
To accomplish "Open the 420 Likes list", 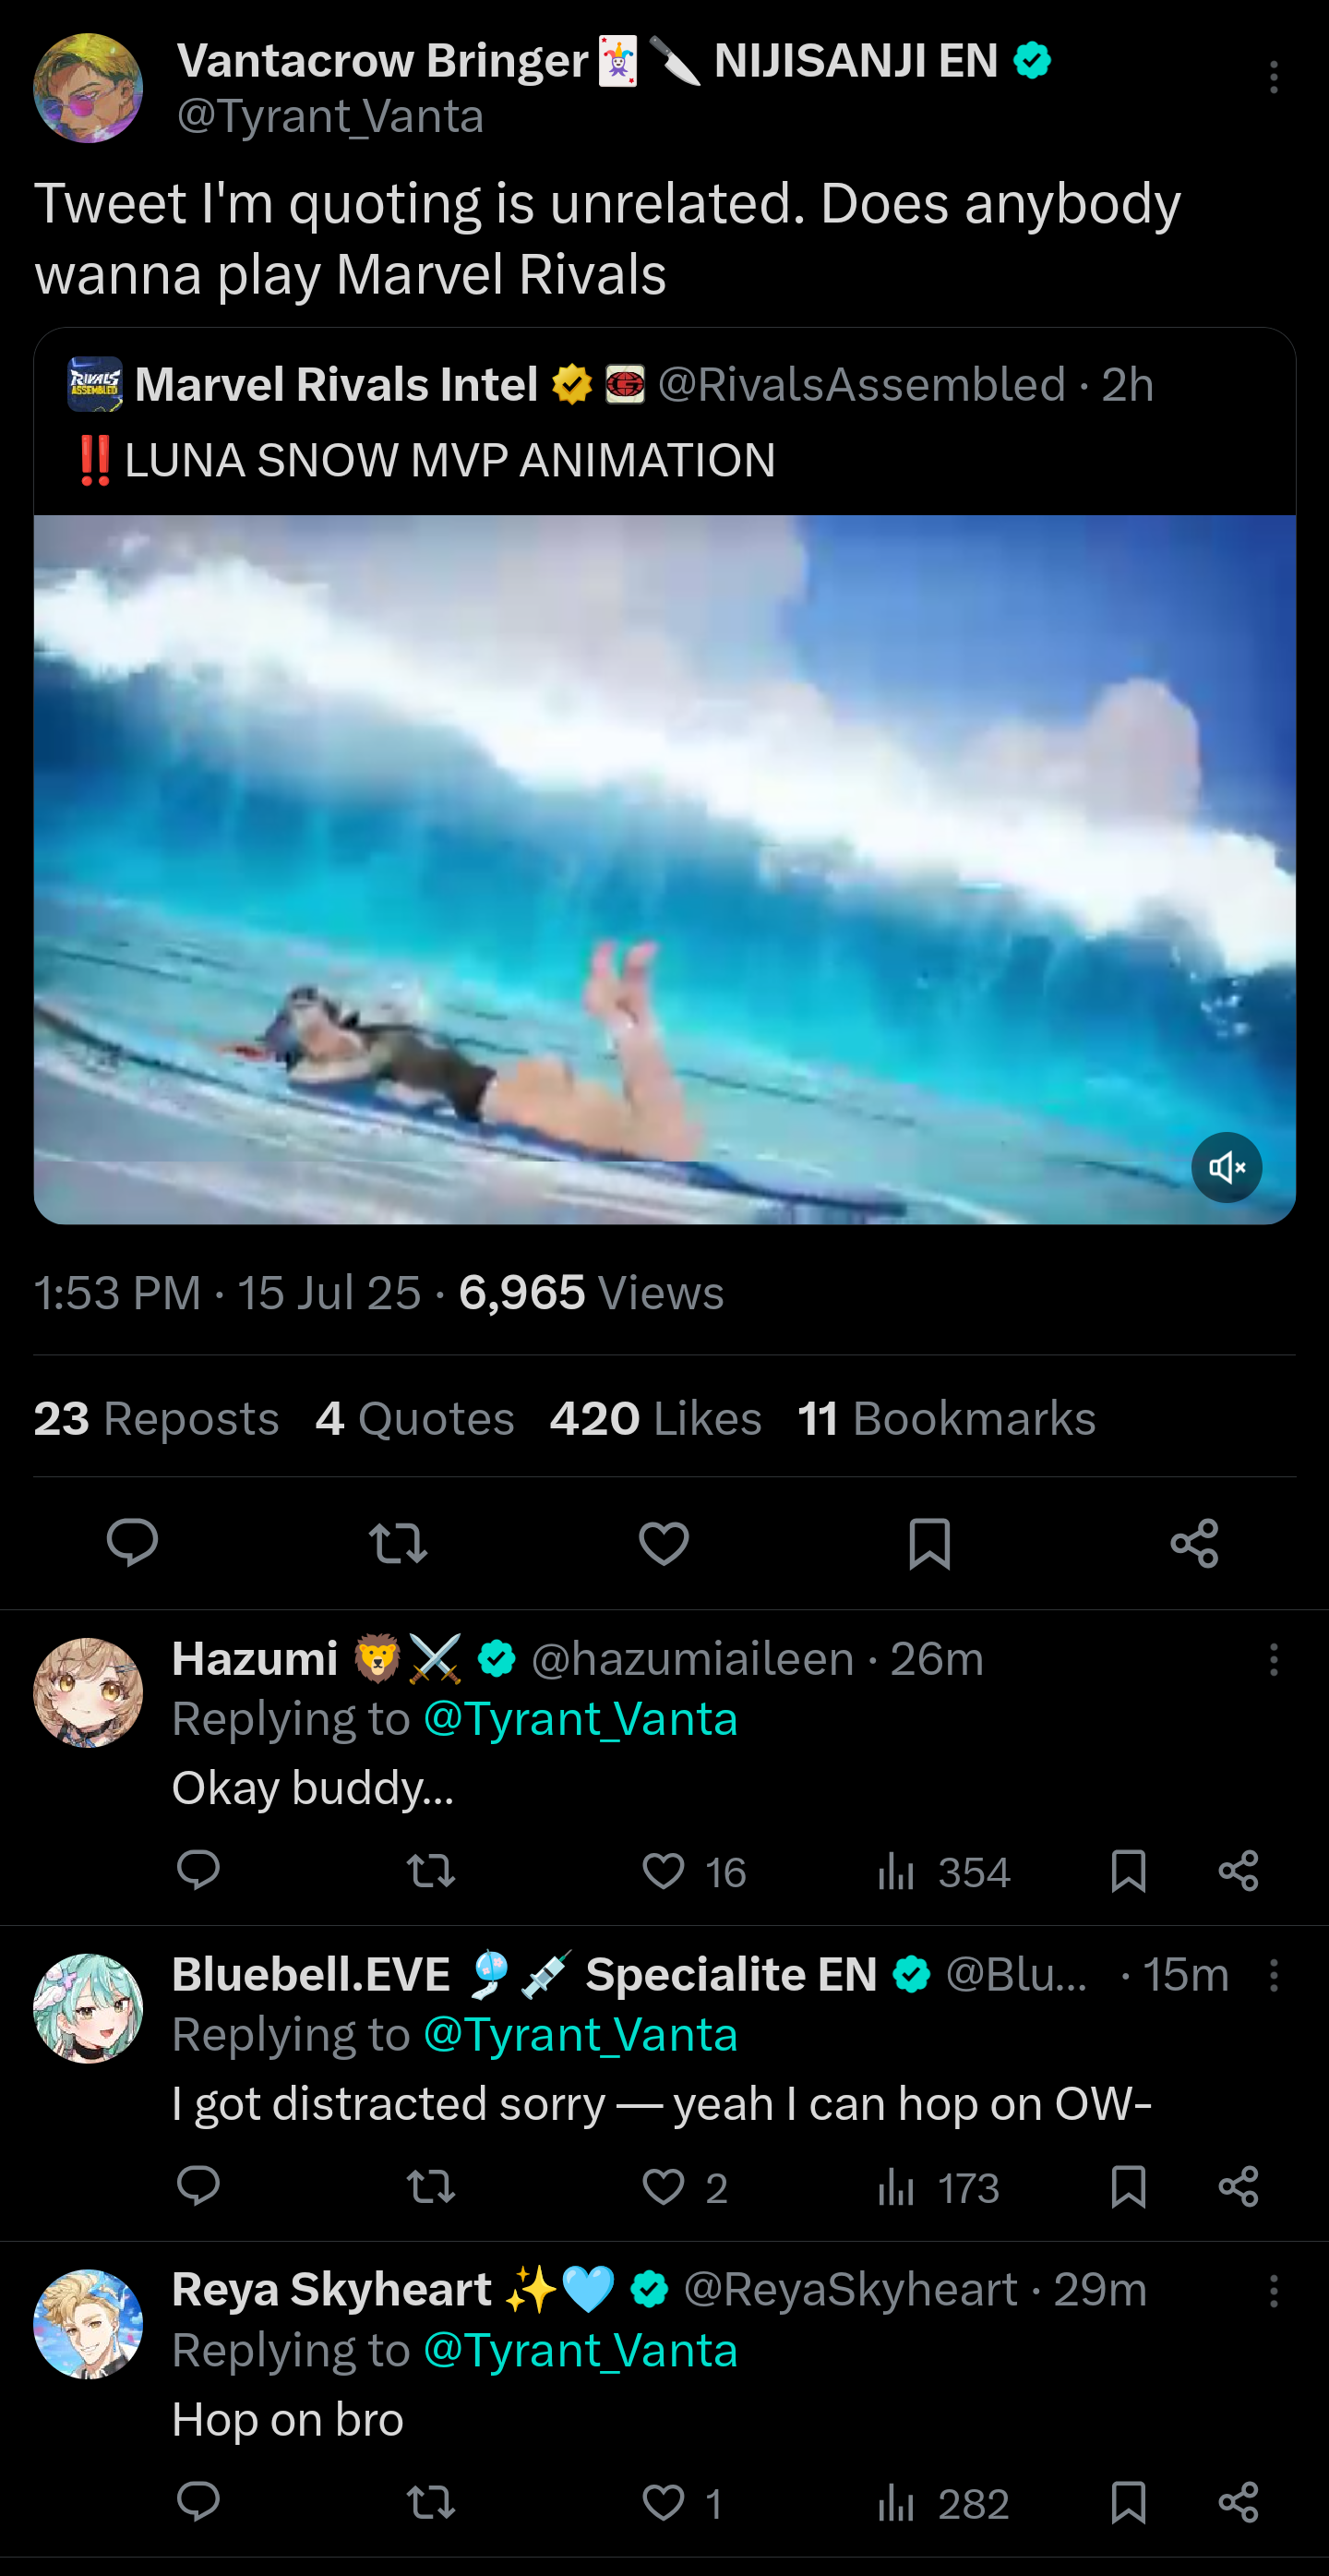I will (655, 1418).
